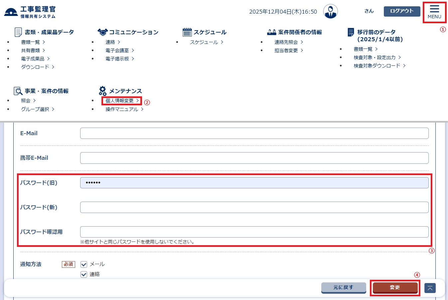
Task: Click the パスワード(新) input field
Action: 254,207
